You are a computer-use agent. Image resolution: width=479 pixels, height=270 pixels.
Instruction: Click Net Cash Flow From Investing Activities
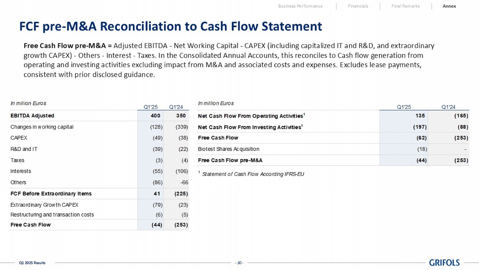[x=250, y=127]
